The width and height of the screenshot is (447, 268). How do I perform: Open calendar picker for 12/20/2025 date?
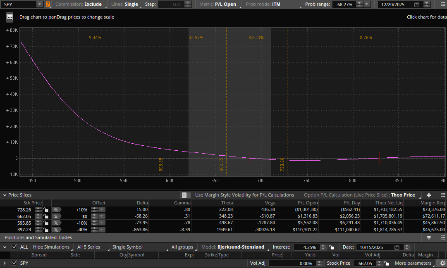tap(416, 5)
